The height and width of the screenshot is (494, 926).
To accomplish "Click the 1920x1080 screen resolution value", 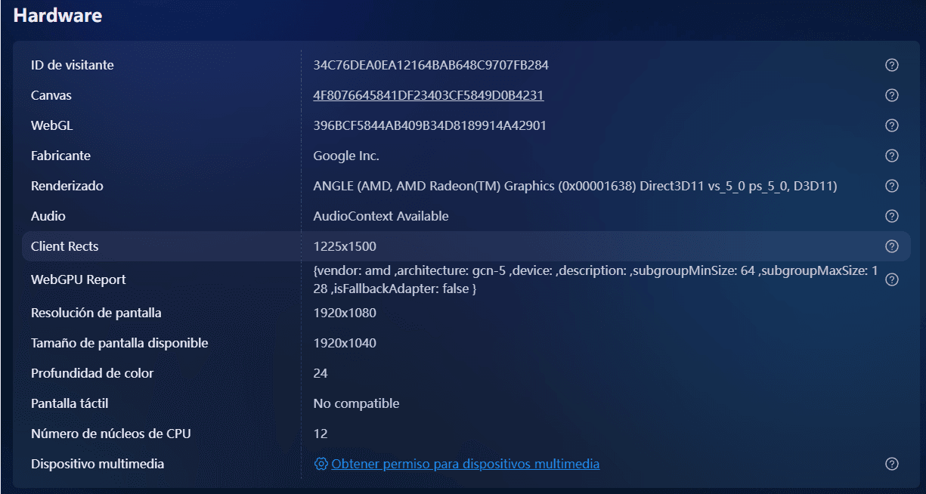I will coord(345,313).
